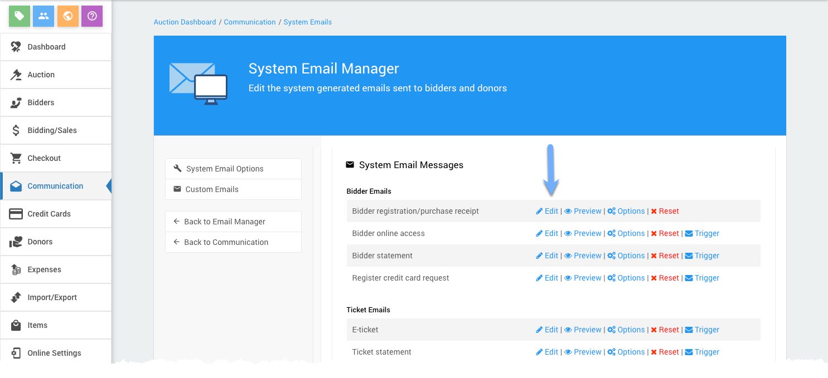
Task: Click the blue people icon button
Action: 43,16
